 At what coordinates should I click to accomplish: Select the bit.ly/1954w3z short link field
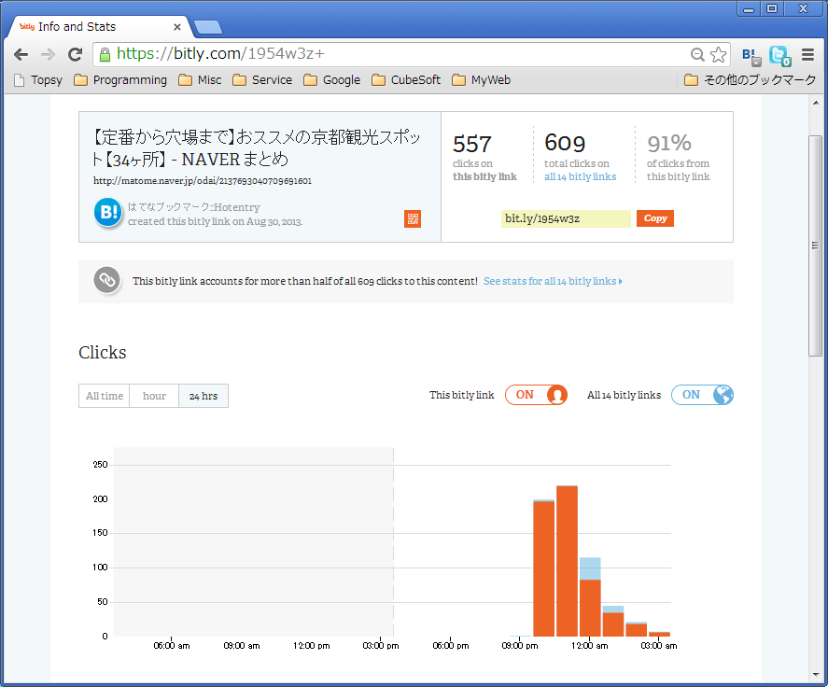pyautogui.click(x=566, y=218)
